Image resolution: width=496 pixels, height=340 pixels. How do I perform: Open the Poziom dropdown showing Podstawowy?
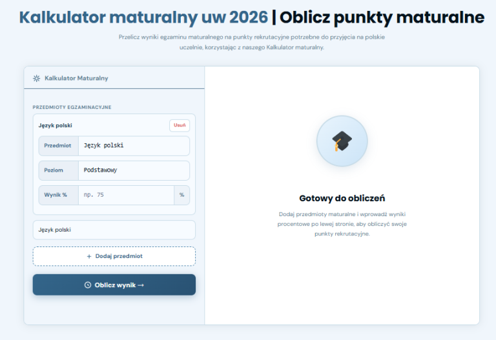coord(134,170)
